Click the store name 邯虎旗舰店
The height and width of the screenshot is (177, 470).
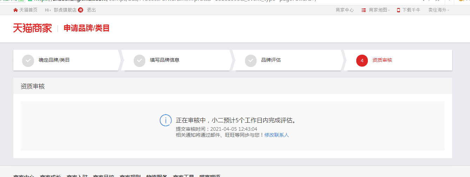pos(65,10)
